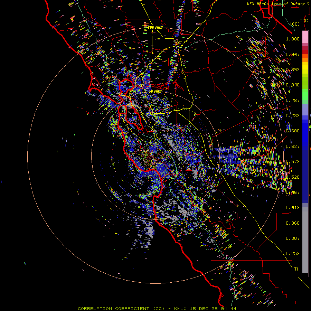311x311 pixels.
Task: Click the DCC label above the color bar
Action: pos(303,20)
